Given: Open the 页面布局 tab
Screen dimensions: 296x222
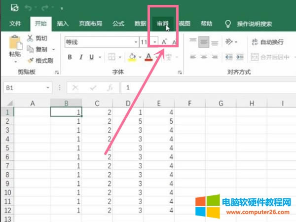Looking at the screenshot, I should (x=91, y=24).
